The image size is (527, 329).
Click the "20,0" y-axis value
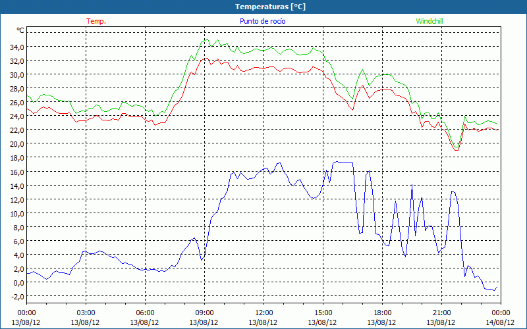pyautogui.click(x=16, y=143)
